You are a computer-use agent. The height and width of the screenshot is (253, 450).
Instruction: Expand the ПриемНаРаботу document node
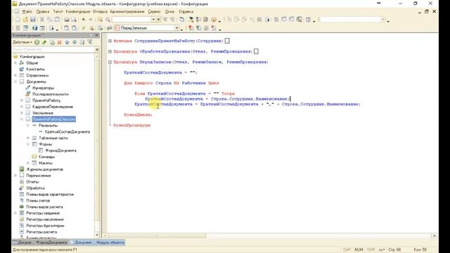click(22, 100)
